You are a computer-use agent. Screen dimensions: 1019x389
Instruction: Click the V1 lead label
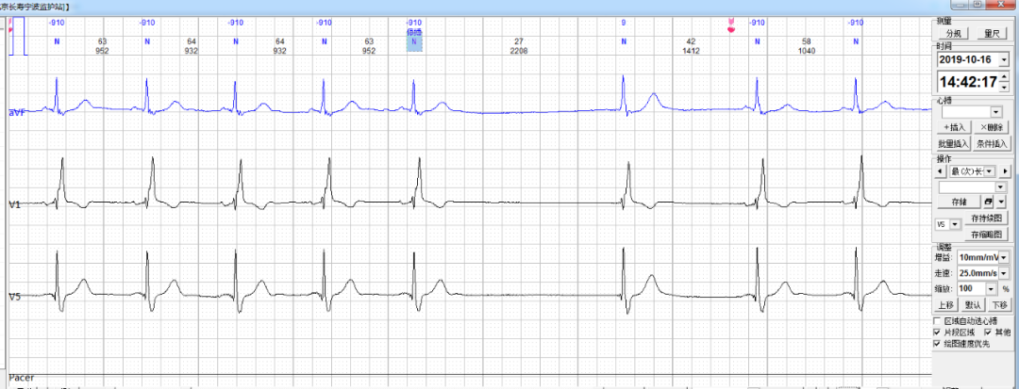(14, 205)
